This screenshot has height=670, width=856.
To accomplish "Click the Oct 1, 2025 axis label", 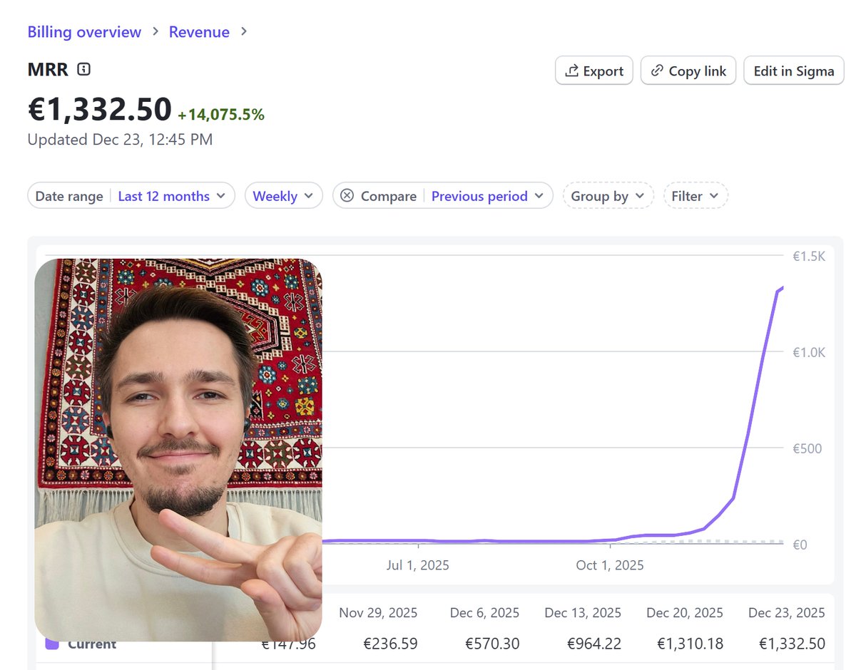I will point(610,565).
